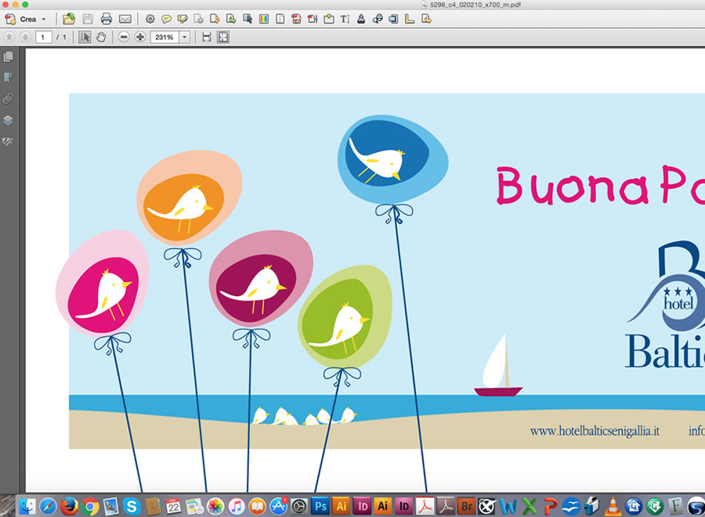Activate the Selection arrow tool
Screen dimensions: 705x517
[85, 37]
